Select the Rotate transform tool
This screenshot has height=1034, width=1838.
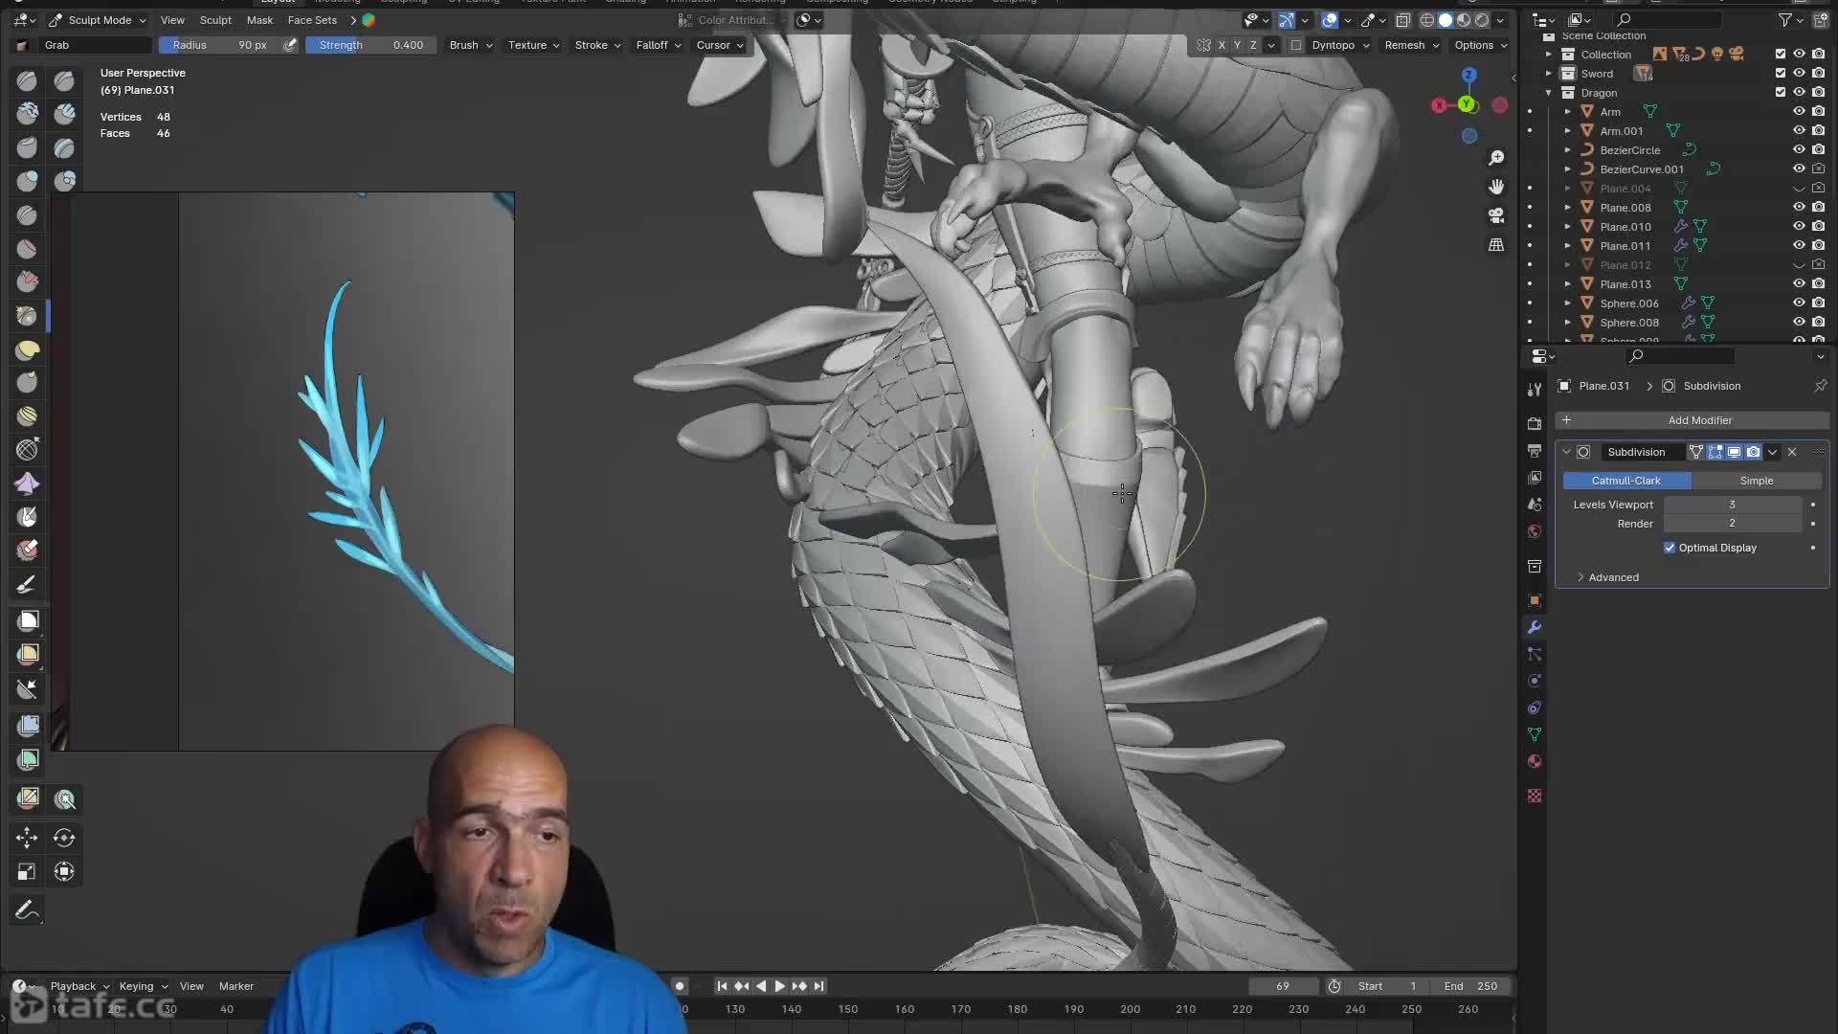[64, 838]
